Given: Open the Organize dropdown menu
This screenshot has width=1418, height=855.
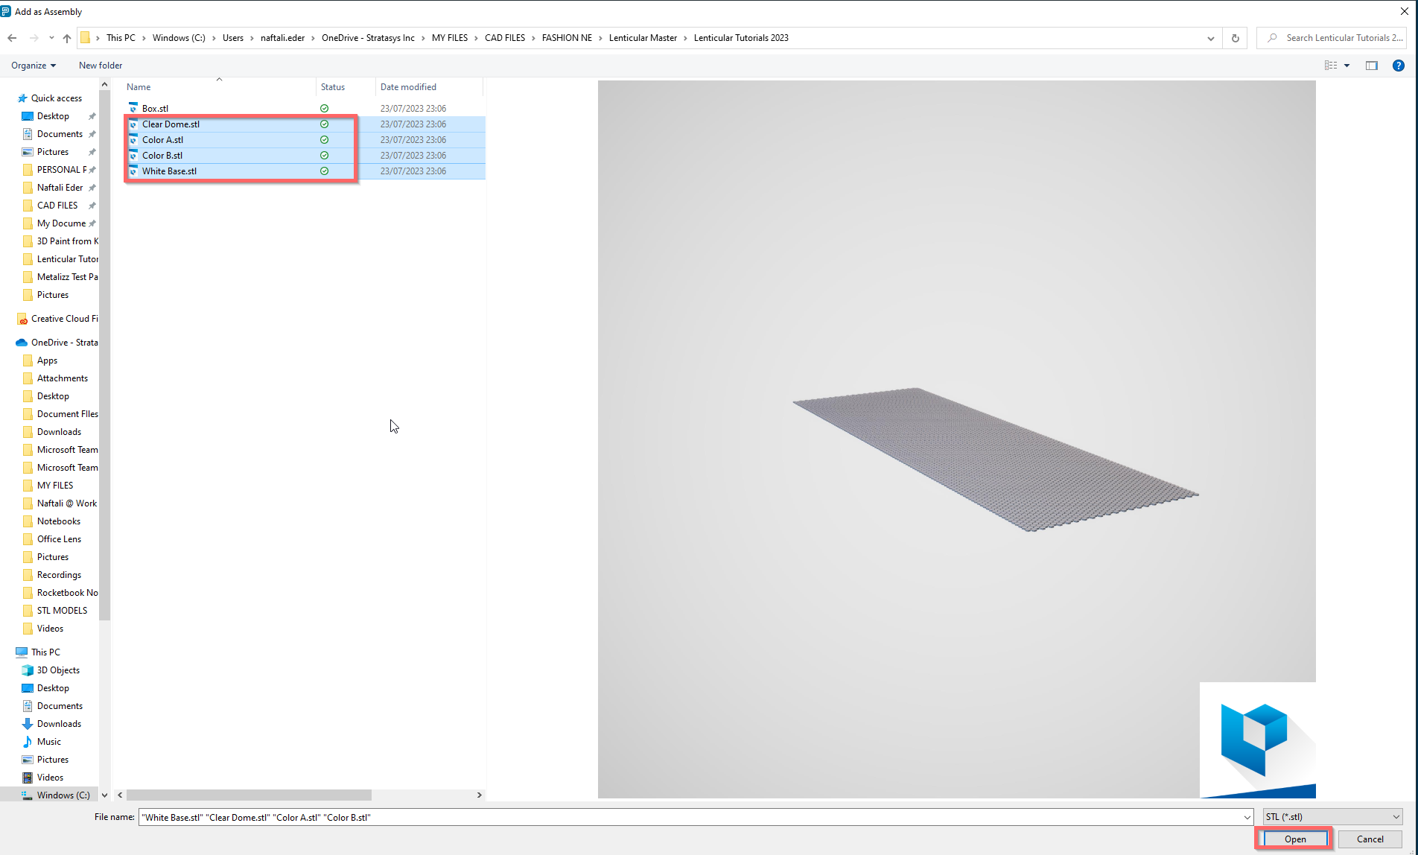Looking at the screenshot, I should tap(34, 66).
